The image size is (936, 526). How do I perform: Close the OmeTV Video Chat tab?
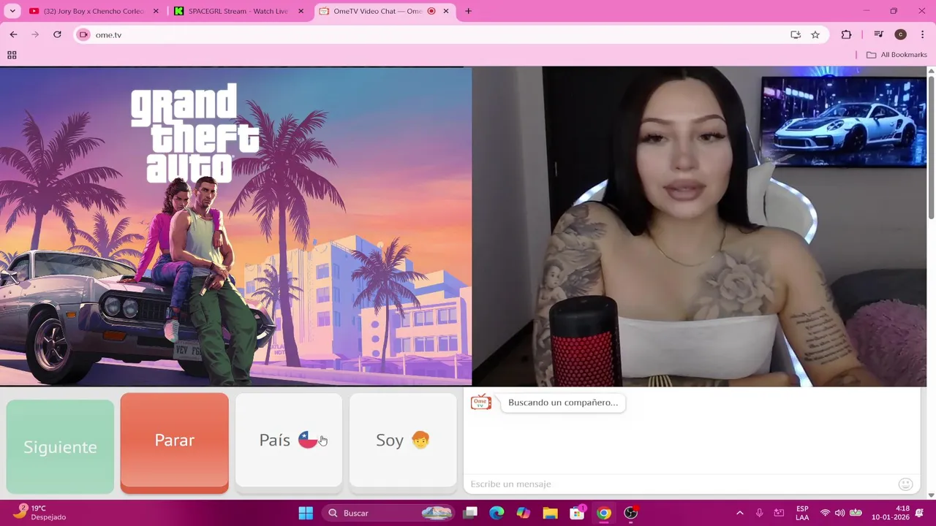[446, 11]
